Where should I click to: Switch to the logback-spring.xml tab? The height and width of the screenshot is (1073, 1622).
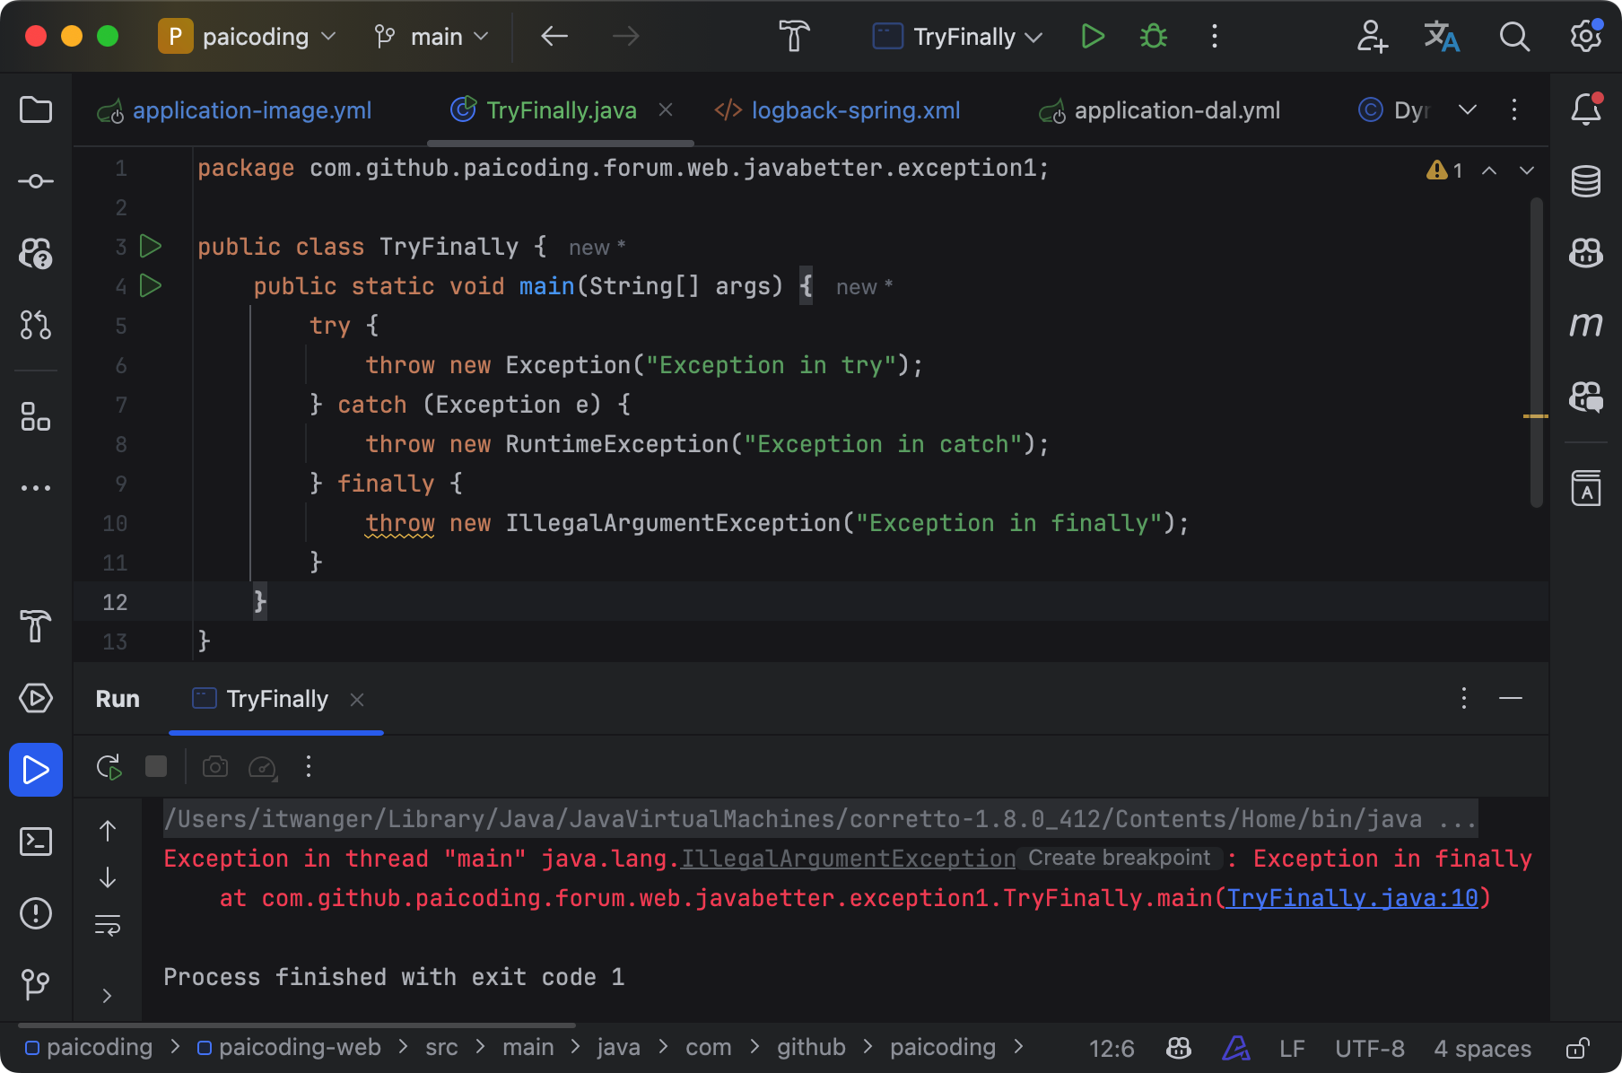tap(855, 110)
